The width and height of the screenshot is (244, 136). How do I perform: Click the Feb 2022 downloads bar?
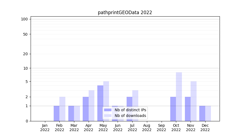[x=62, y=109]
